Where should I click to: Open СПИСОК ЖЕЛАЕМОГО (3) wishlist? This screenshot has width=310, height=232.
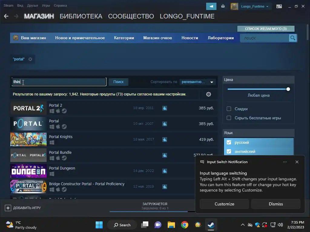[x=266, y=29]
